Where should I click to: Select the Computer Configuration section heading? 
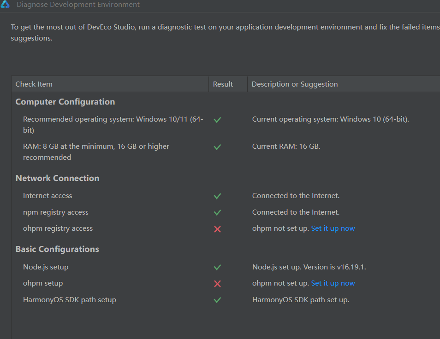[65, 102]
